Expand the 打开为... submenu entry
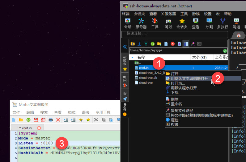The width and height of the screenshot is (246, 162). click(178, 83)
